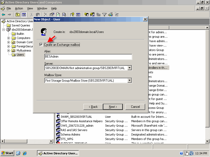Open the View menu

pyautogui.click(x=30, y=8)
